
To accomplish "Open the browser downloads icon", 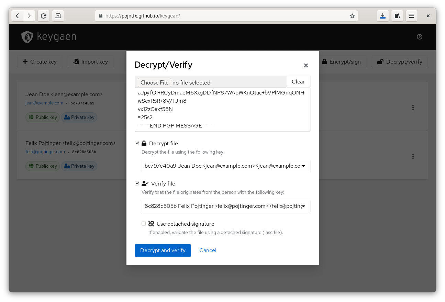I will pos(383,16).
